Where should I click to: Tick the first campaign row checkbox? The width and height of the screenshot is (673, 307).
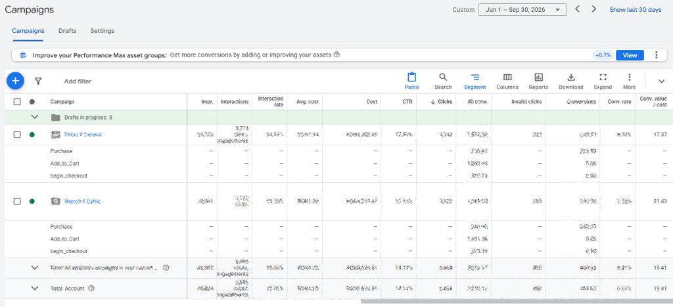(17, 134)
